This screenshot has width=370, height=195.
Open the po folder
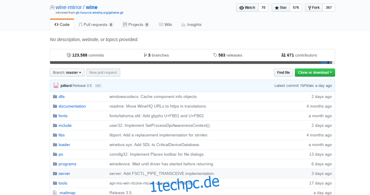point(61,154)
